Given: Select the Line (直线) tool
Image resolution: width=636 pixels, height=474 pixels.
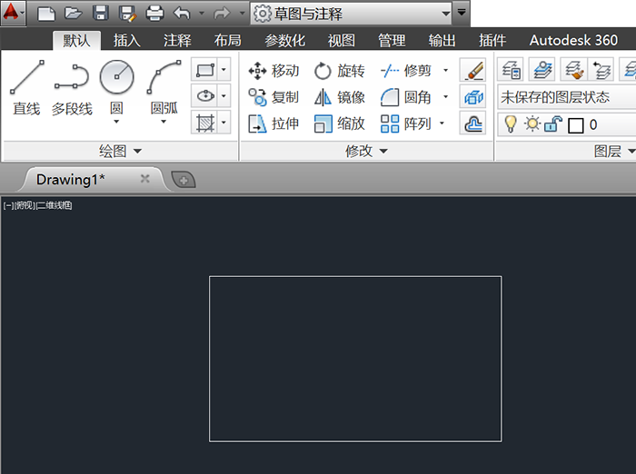Looking at the screenshot, I should 26,88.
